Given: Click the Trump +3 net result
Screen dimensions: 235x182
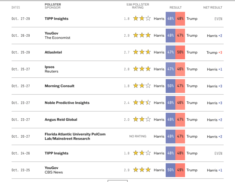Looking at the screenshot, I should 214,53.
